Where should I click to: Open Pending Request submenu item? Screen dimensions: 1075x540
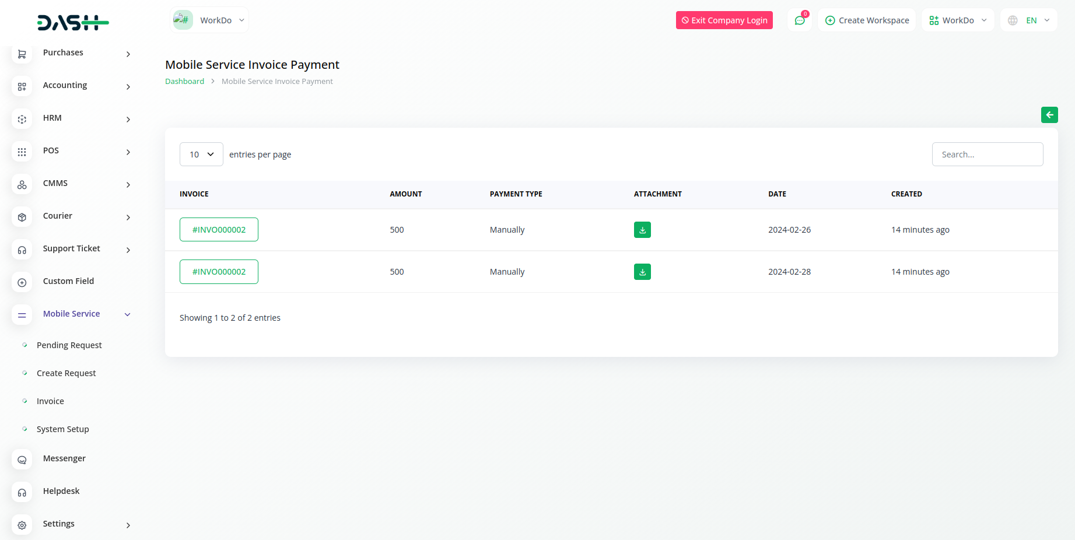tap(69, 345)
